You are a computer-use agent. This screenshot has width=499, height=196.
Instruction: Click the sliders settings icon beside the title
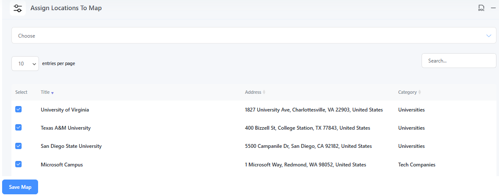[x=18, y=8]
